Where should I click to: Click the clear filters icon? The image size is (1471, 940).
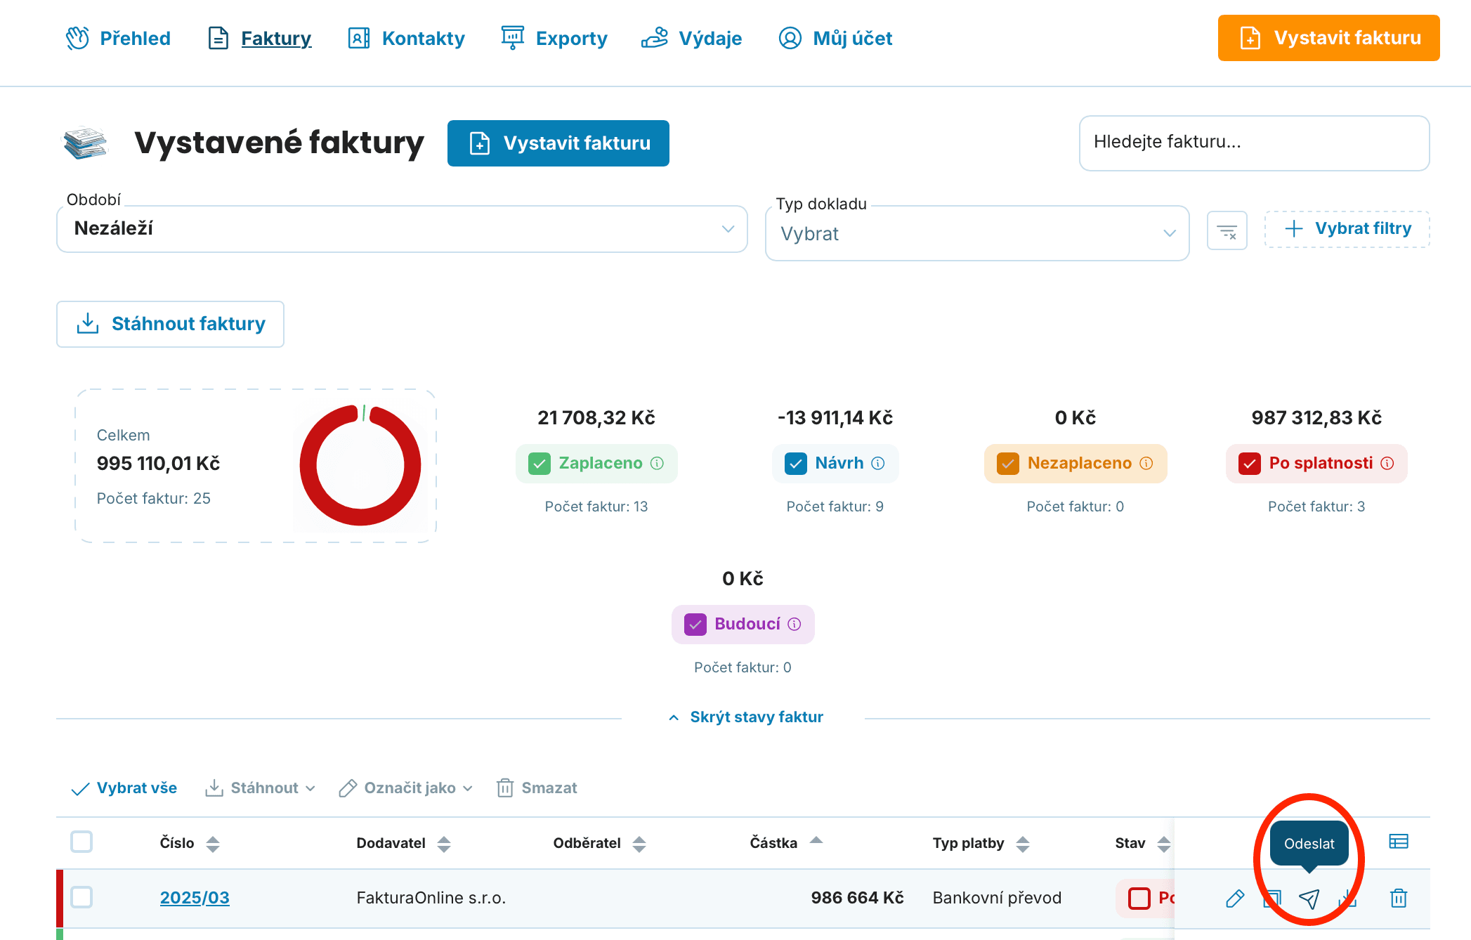tap(1227, 230)
